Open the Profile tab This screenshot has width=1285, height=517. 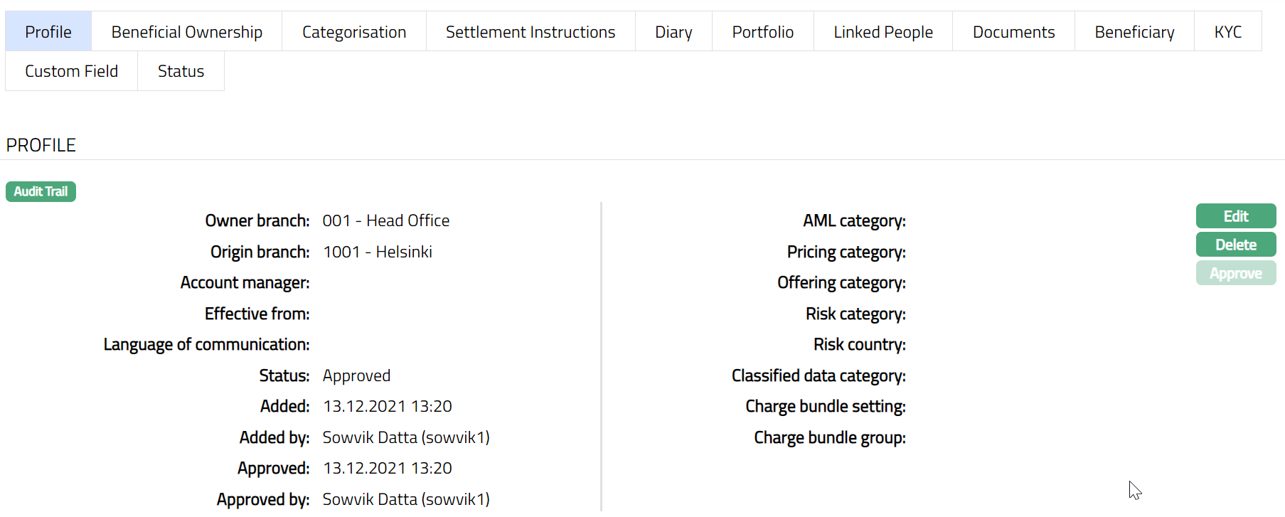tap(48, 32)
